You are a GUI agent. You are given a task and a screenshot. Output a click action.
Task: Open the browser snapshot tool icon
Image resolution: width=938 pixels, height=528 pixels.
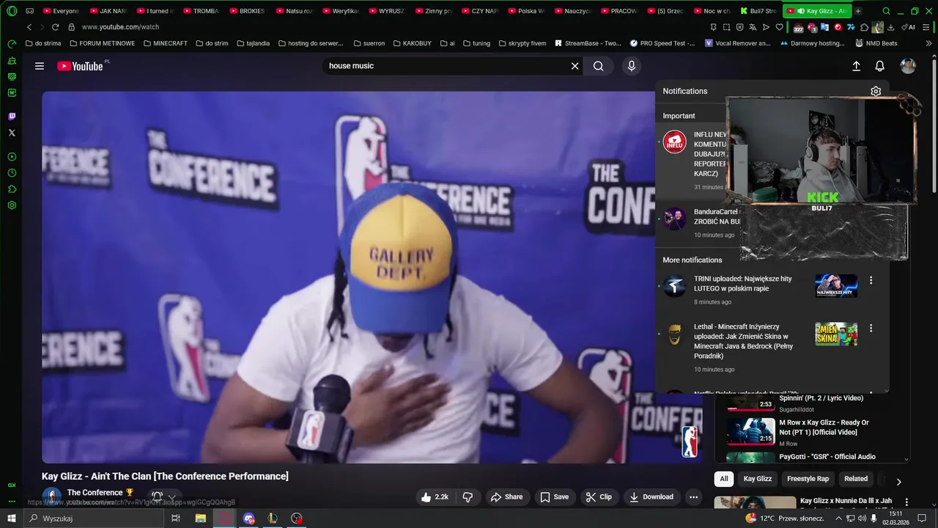coord(726,27)
